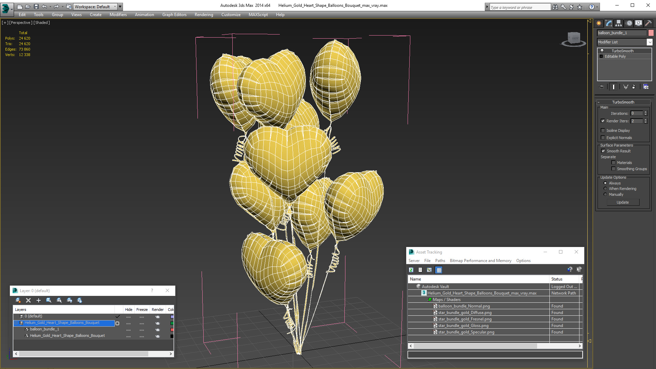This screenshot has width=656, height=369.
Task: Click balloon_bundle_1 row color swatch in Layers
Action: click(172, 330)
